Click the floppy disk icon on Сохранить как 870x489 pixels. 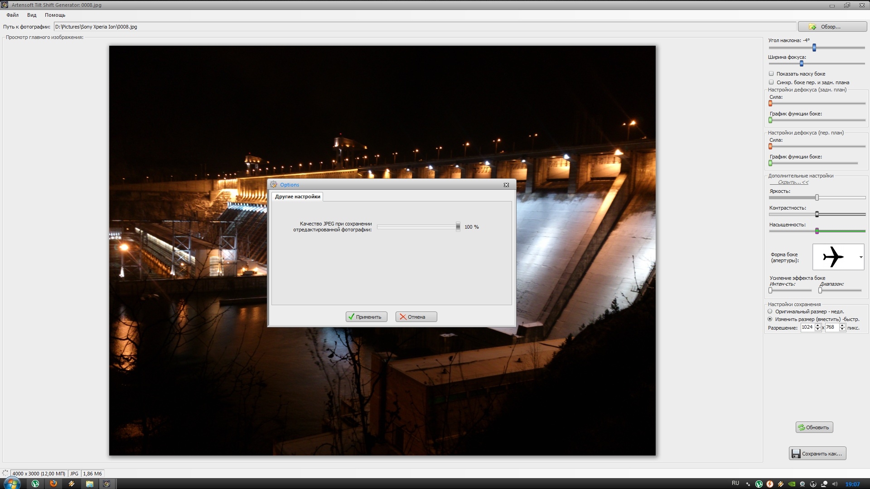(x=796, y=454)
